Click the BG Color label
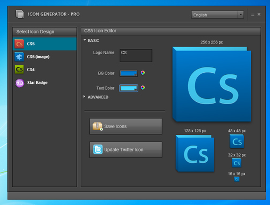 pos(106,73)
